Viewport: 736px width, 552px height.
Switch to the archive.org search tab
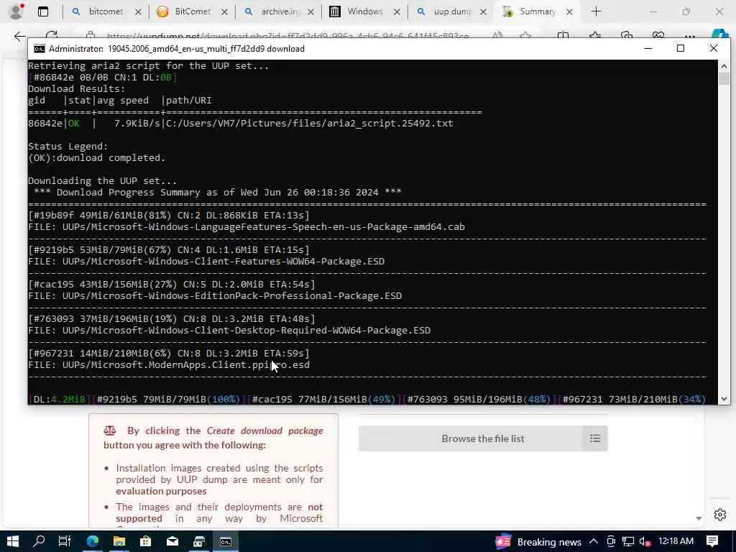pyautogui.click(x=279, y=11)
